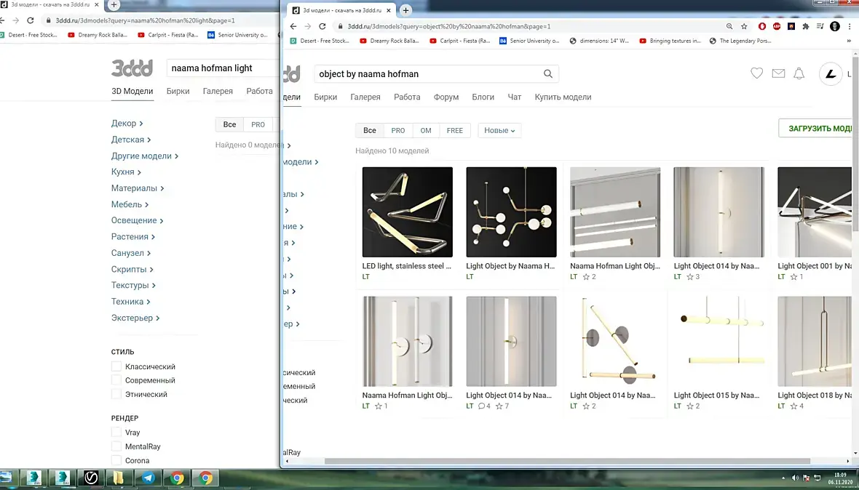Expand the Освещение category
Image resolution: width=859 pixels, height=490 pixels.
138,220
